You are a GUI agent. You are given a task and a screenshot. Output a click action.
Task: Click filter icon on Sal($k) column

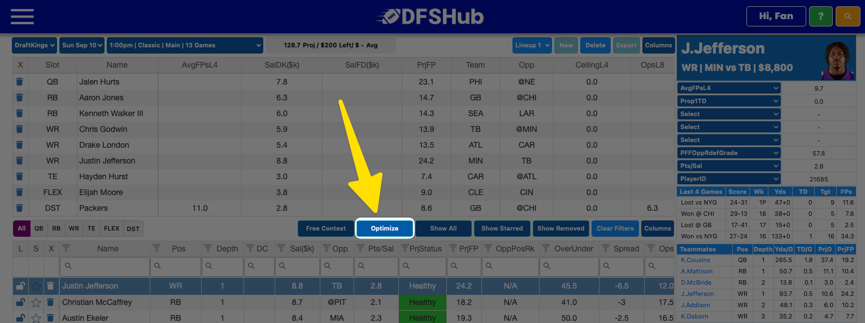pyautogui.click(x=281, y=249)
